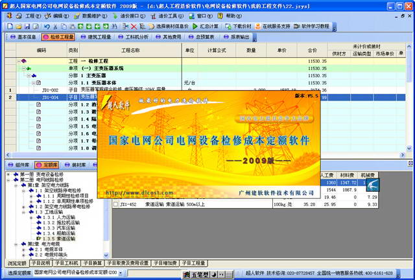Screen dimensions: 415x280
Task: Click the quota tree scrollbar down arrow
Action: pyautogui.click(x=106, y=255)
